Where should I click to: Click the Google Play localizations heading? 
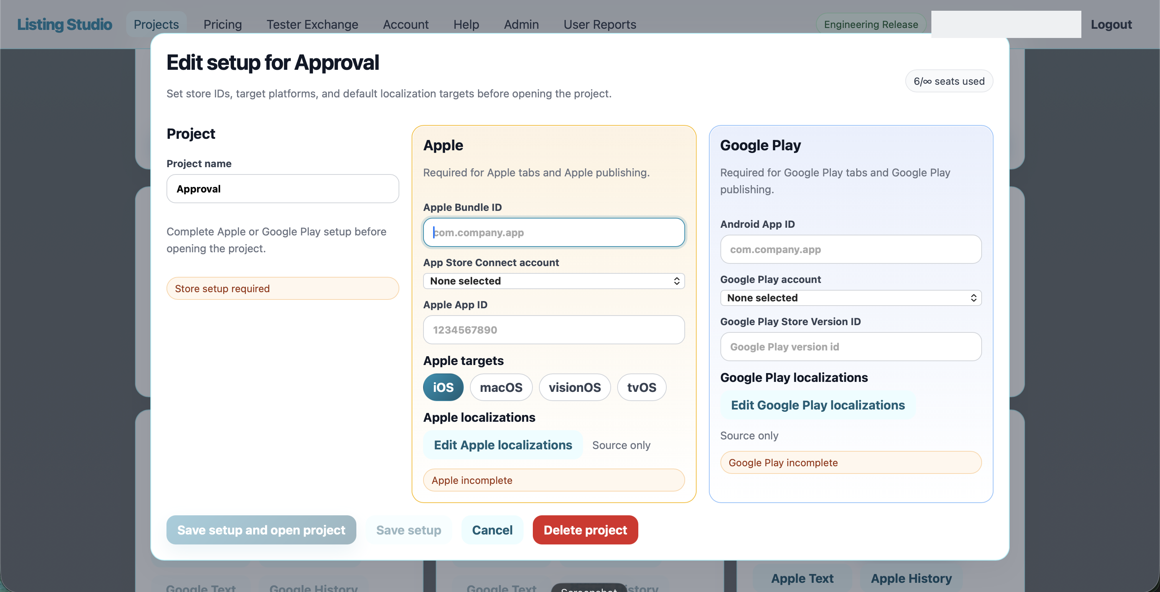794,377
